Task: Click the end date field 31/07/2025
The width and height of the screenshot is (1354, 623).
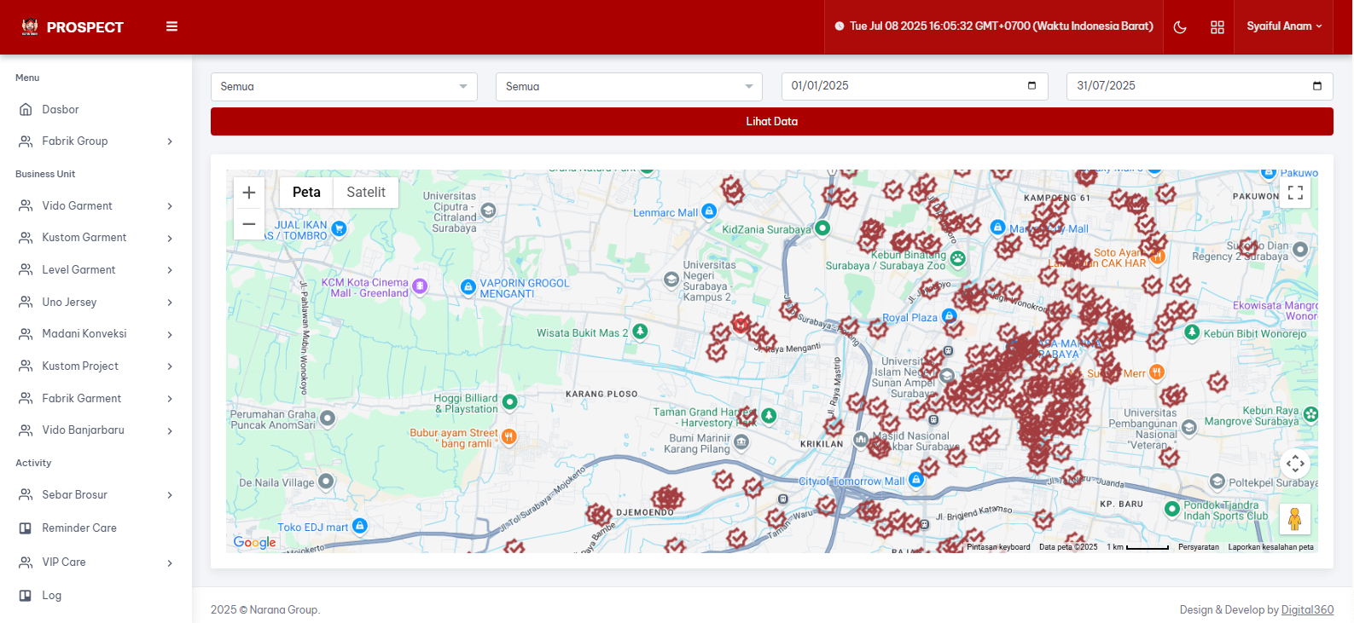Action: (x=1200, y=86)
